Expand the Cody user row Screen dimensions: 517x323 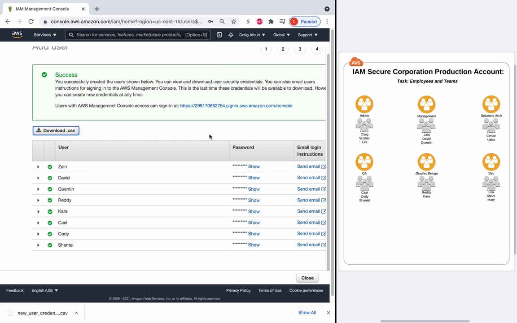[x=38, y=234]
